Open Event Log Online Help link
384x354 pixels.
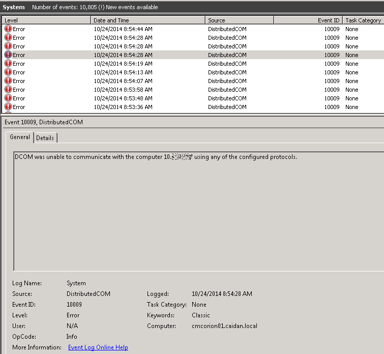point(98,347)
